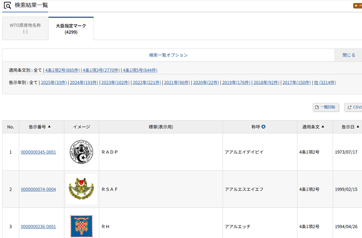Select the date 1973/07/17

pos(346,152)
